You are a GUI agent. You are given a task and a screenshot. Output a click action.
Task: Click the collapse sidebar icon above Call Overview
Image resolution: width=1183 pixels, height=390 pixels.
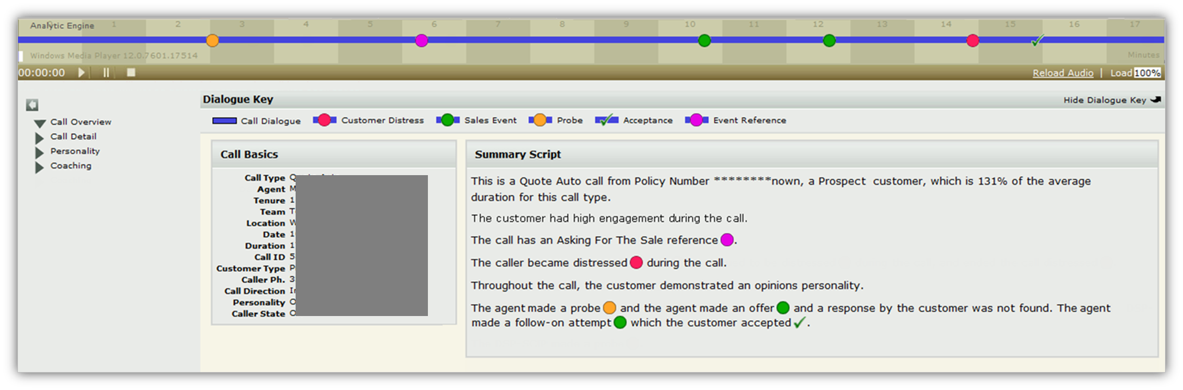tap(32, 105)
